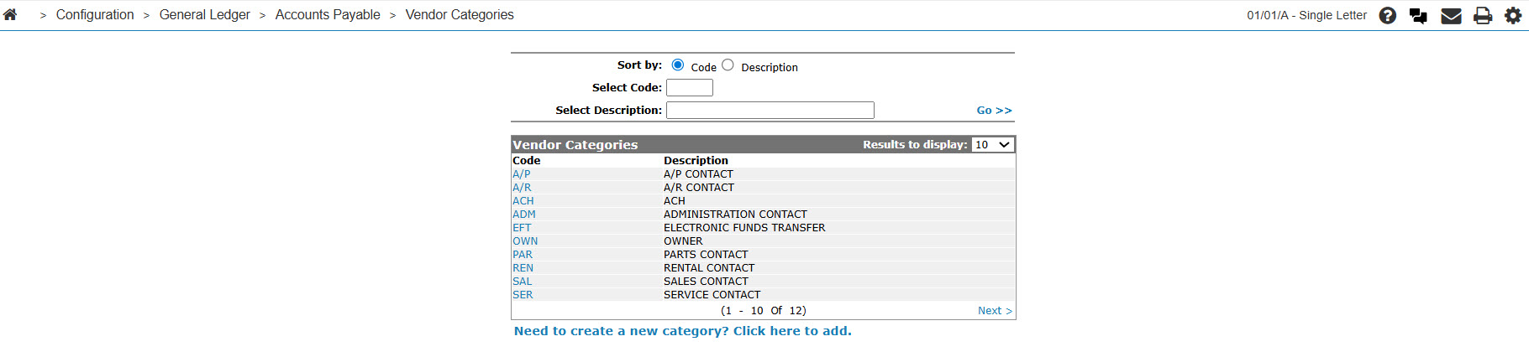The width and height of the screenshot is (1529, 357).
Task: Click the Go >> link
Action: (x=994, y=111)
